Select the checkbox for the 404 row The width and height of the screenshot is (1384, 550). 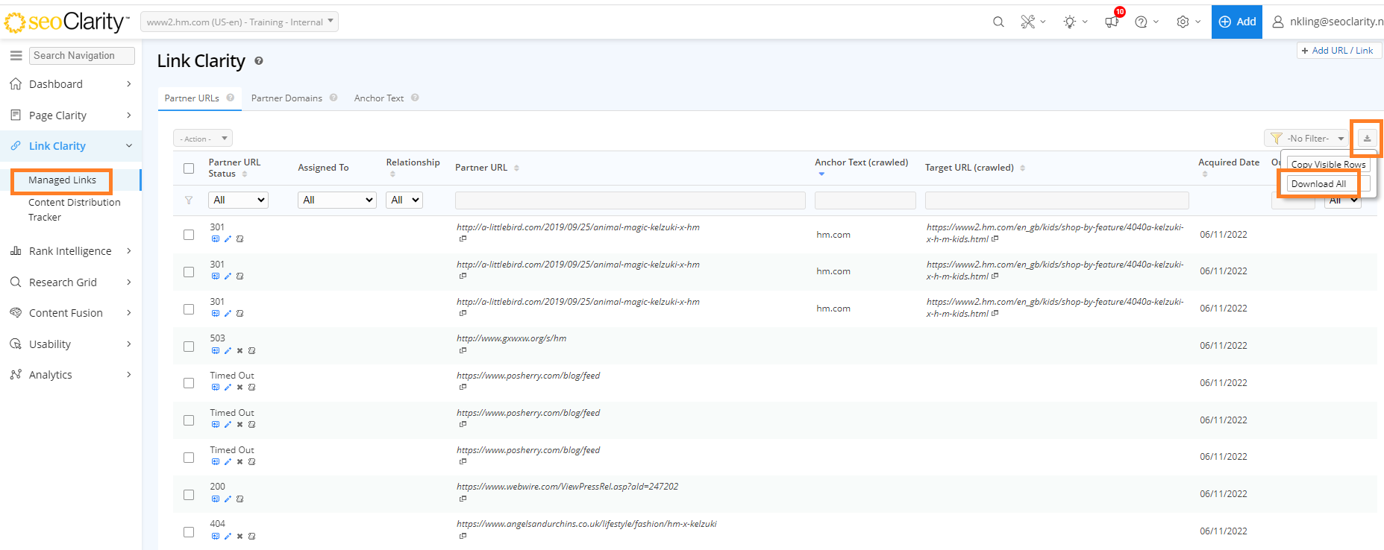coord(189,532)
